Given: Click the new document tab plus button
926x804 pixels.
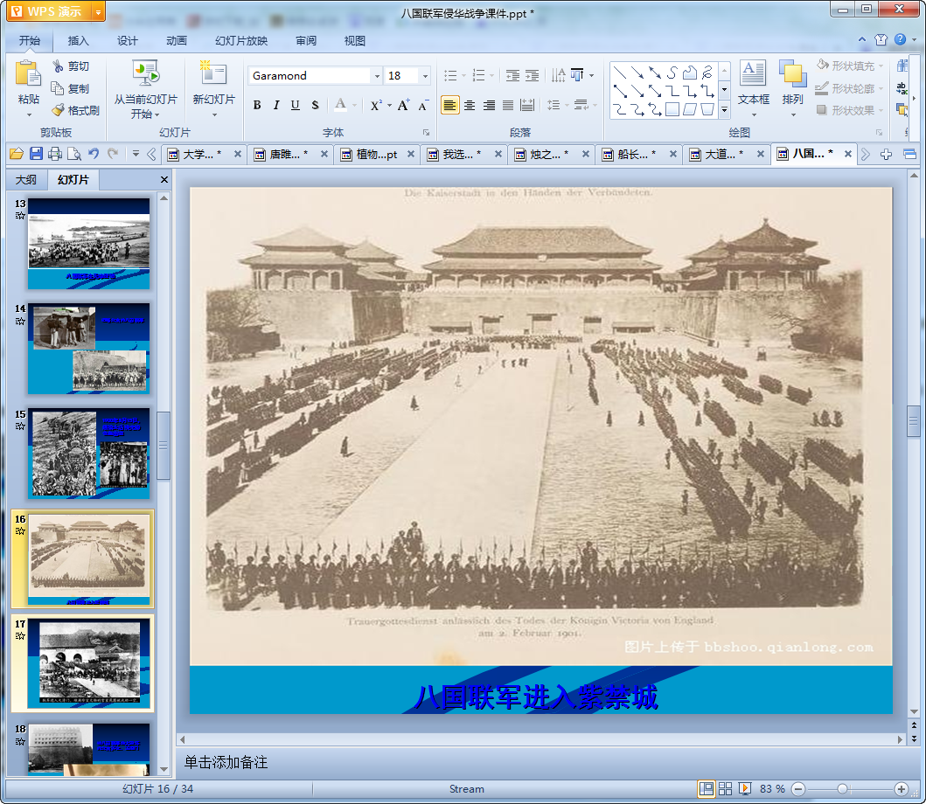Looking at the screenshot, I should pyautogui.click(x=886, y=154).
